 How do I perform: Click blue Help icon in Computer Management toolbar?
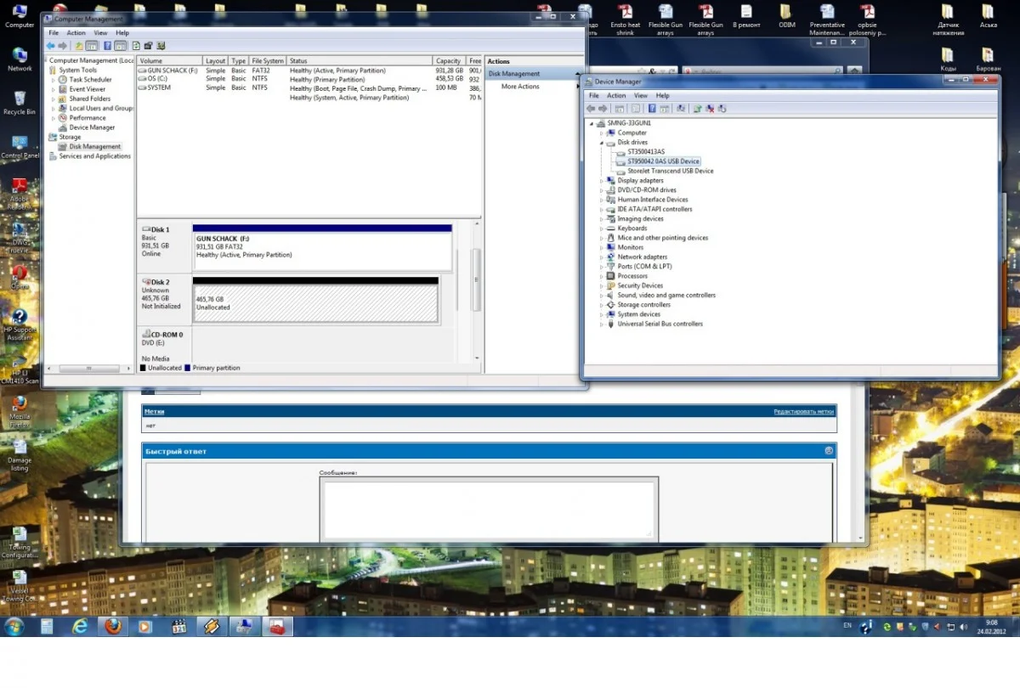click(x=108, y=46)
